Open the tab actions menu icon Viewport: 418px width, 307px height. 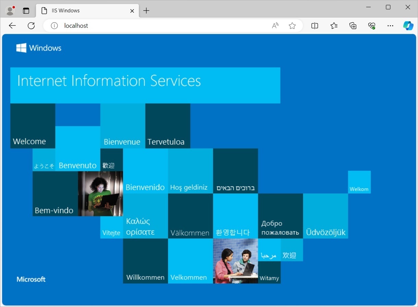[26, 11]
